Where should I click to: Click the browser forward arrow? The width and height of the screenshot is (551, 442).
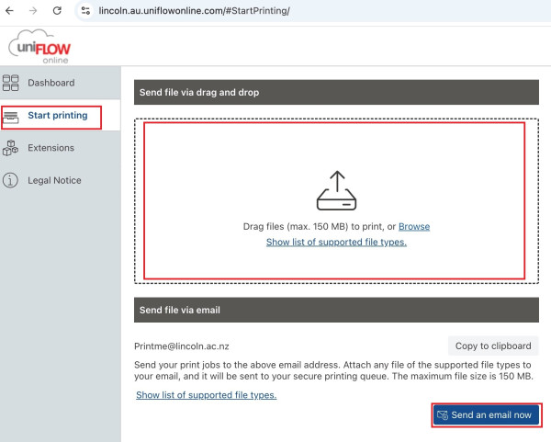[x=33, y=10]
